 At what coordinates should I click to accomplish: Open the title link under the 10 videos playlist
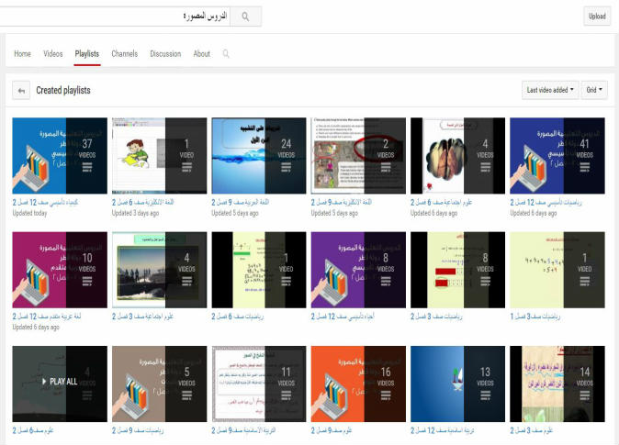(51, 316)
